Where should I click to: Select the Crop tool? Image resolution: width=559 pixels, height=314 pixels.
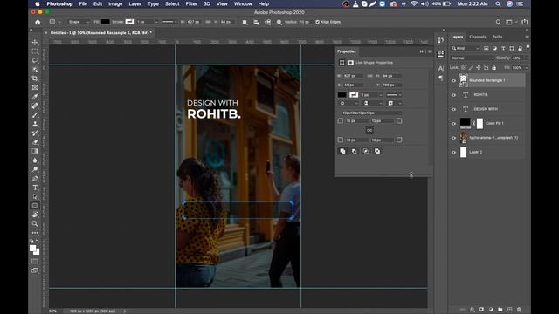pyautogui.click(x=35, y=78)
